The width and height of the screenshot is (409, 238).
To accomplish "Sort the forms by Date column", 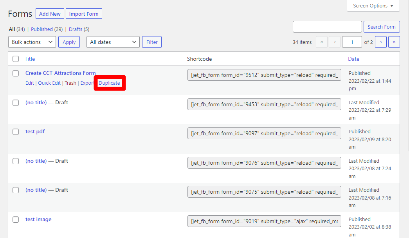I will pyautogui.click(x=353, y=59).
